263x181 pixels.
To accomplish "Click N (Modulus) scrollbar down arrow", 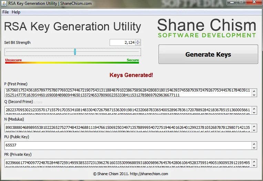I will [254, 130].
